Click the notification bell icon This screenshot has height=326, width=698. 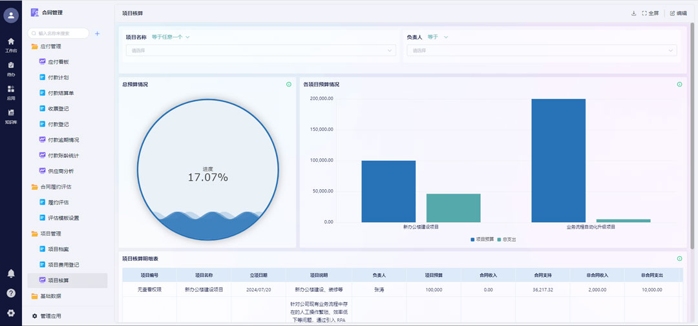tap(11, 274)
